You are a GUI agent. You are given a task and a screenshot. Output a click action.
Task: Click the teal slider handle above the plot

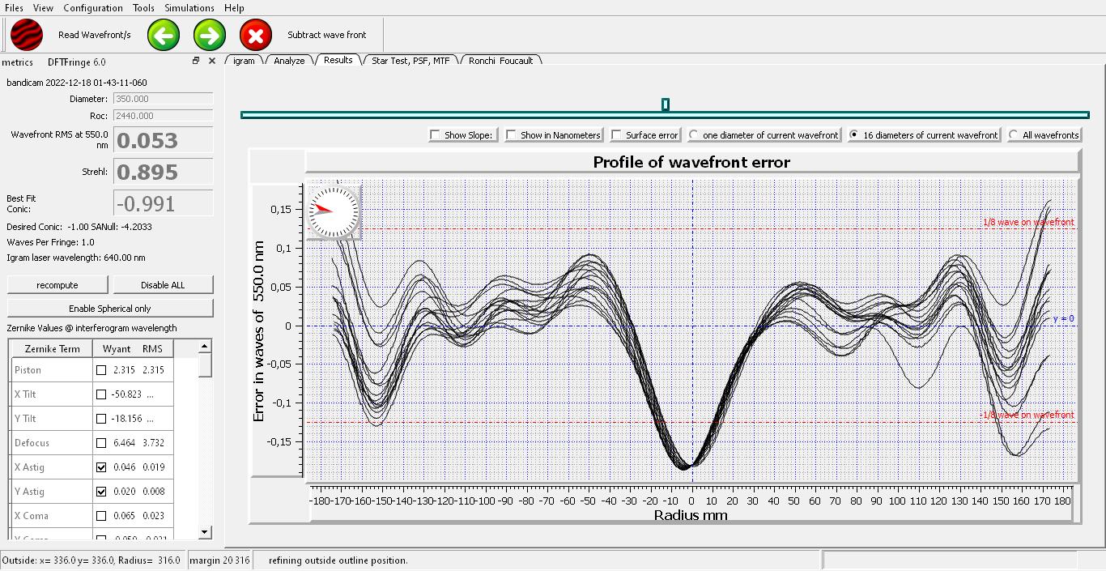pos(665,104)
